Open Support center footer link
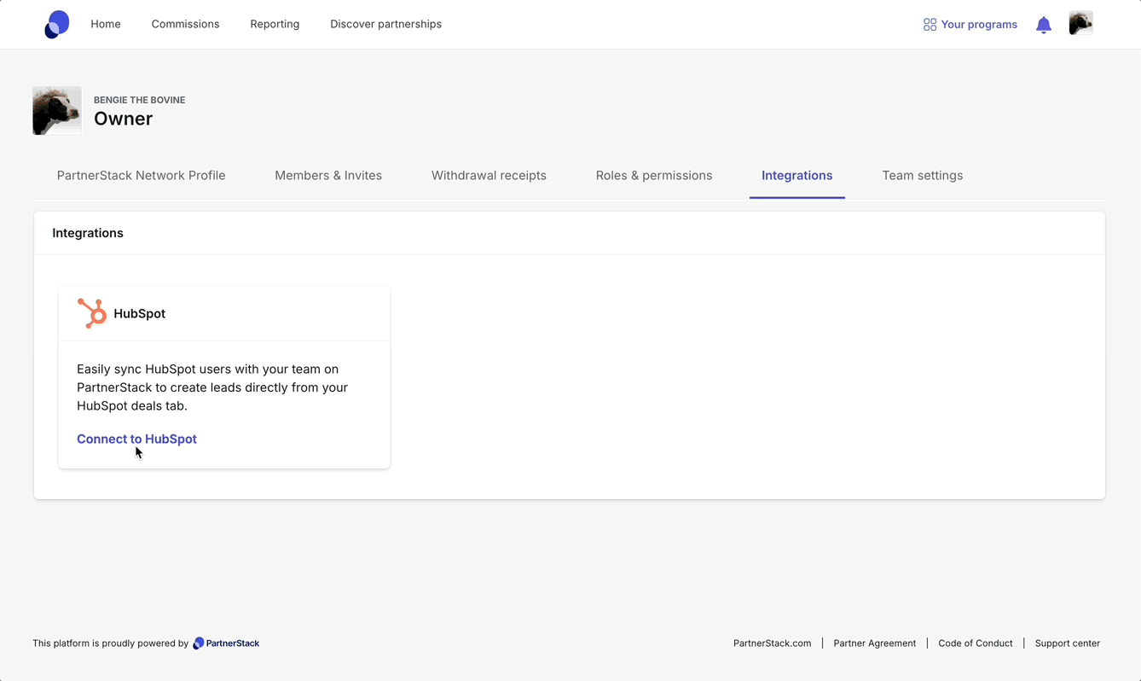The height and width of the screenshot is (681, 1141). click(1067, 643)
